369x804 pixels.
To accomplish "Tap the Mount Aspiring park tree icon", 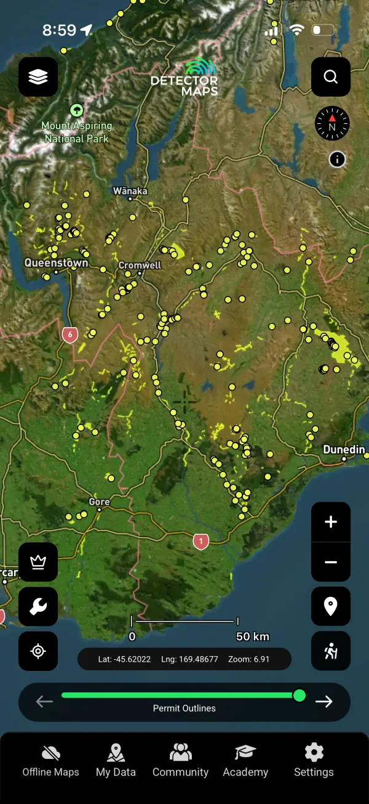I will coord(77,110).
